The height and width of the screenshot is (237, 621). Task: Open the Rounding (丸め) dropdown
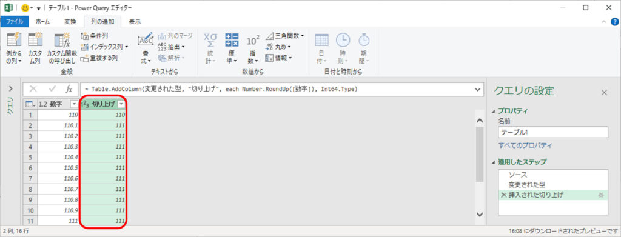point(278,47)
